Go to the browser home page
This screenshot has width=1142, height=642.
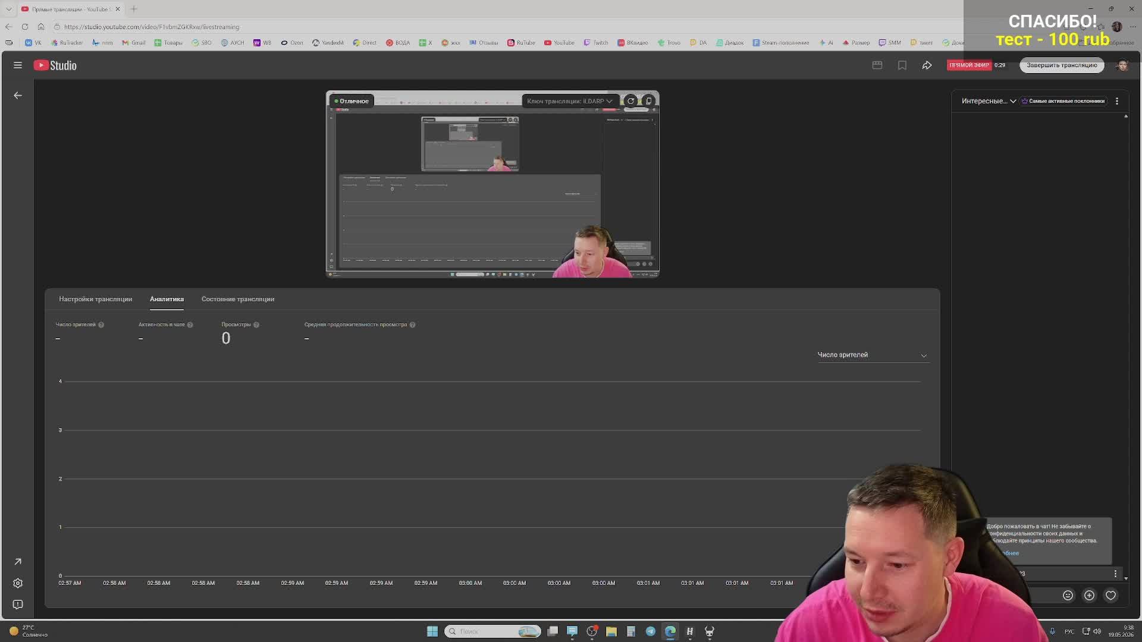pos(41,27)
